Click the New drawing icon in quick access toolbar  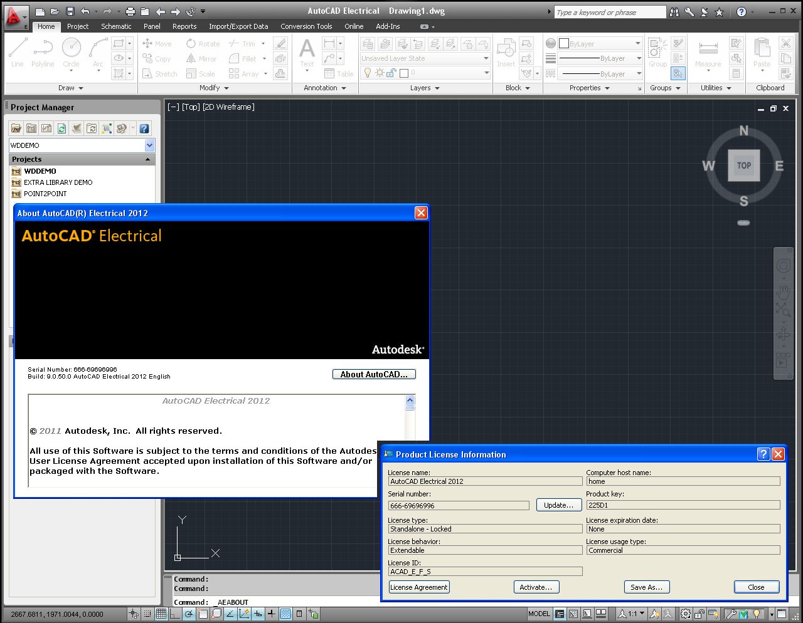coord(40,11)
